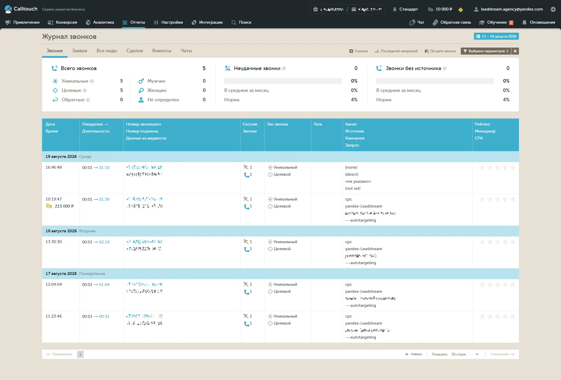561x380 pixels.
Task: Open the Настройки menu
Action: (x=168, y=22)
